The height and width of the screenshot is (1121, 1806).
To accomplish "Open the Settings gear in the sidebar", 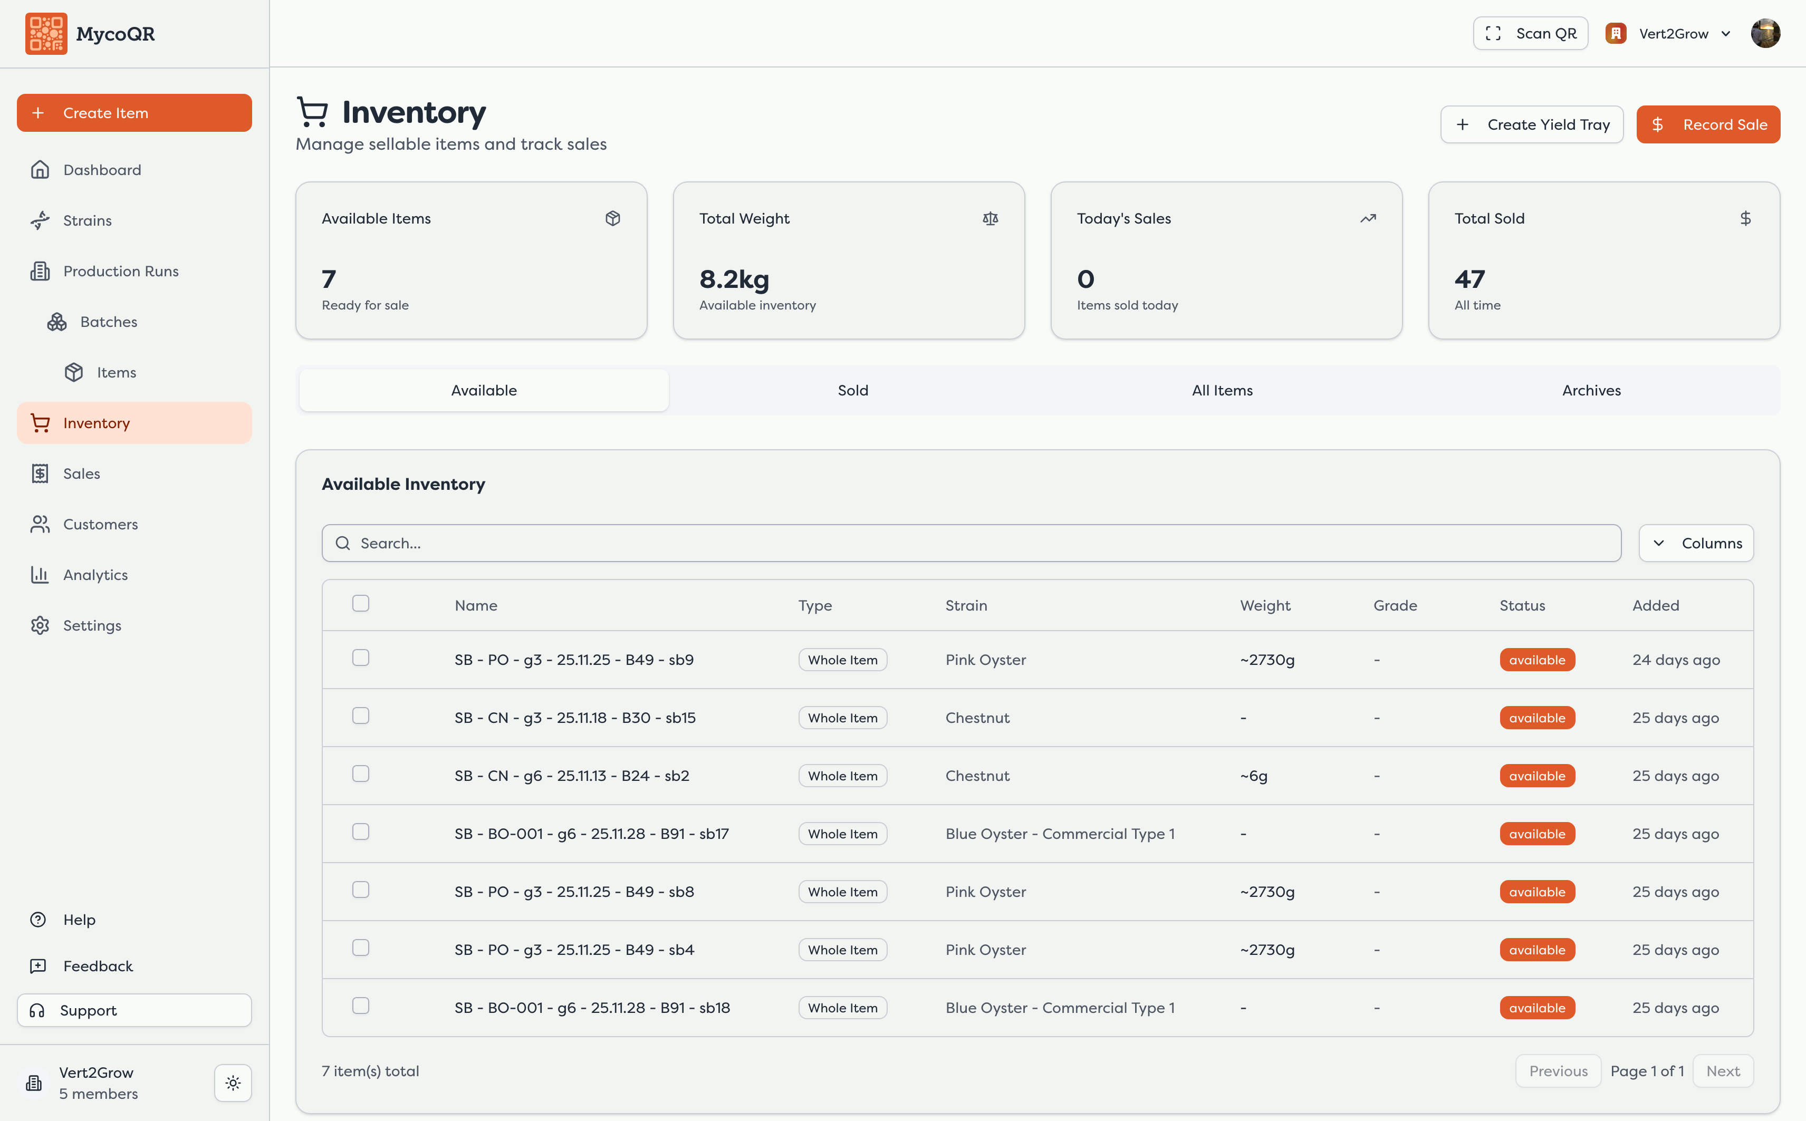I will click(x=91, y=625).
